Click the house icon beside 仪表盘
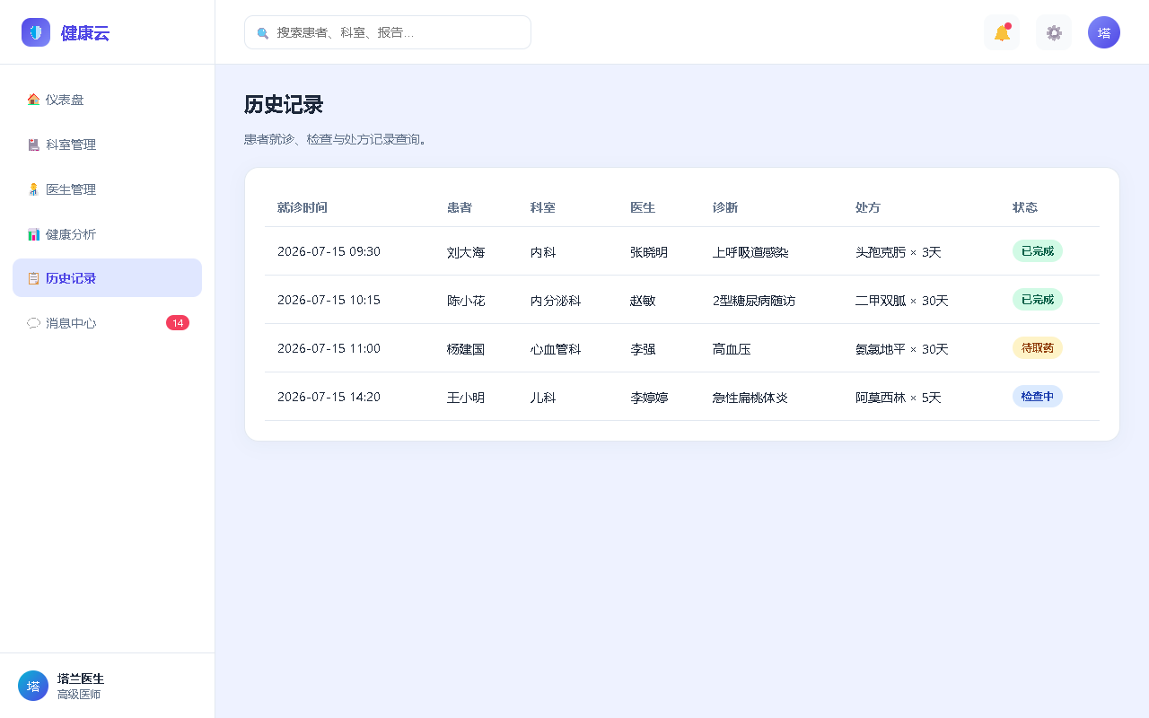The image size is (1149, 718). click(x=33, y=100)
